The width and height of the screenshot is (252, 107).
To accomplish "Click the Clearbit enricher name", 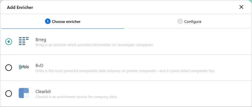I will click(x=43, y=92).
